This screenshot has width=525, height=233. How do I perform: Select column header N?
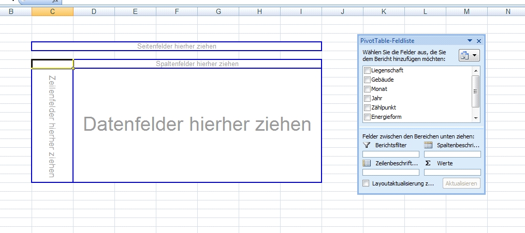(x=506, y=12)
